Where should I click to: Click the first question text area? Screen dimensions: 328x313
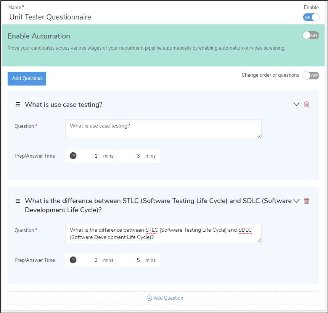(163, 129)
